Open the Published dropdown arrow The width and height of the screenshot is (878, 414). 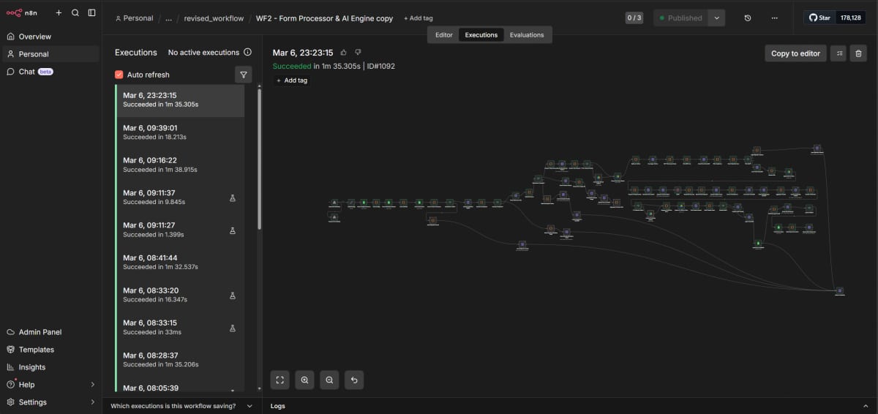[717, 18]
